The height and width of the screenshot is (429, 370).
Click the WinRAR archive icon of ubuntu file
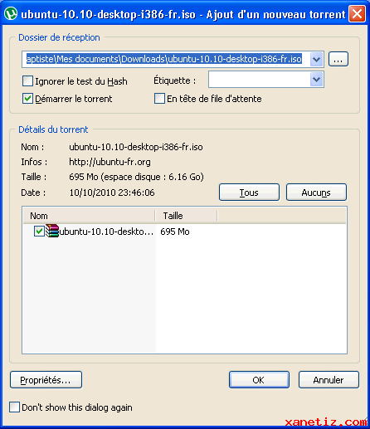52,231
